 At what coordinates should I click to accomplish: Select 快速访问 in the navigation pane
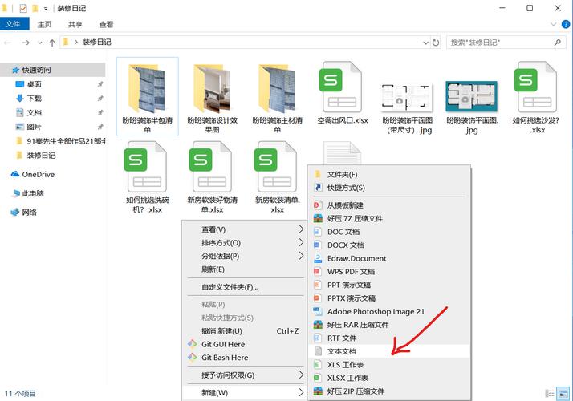point(53,70)
